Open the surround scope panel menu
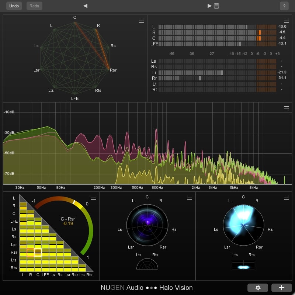The width and height of the screenshot is (295, 295). click(x=190, y=198)
